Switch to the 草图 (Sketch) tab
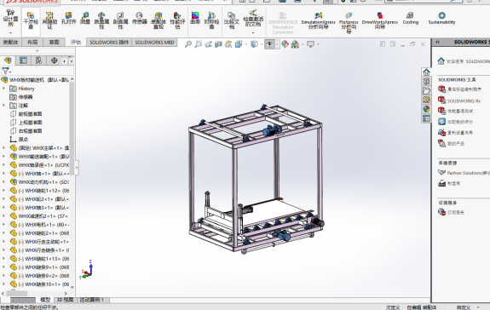490x310 pixels. point(54,42)
